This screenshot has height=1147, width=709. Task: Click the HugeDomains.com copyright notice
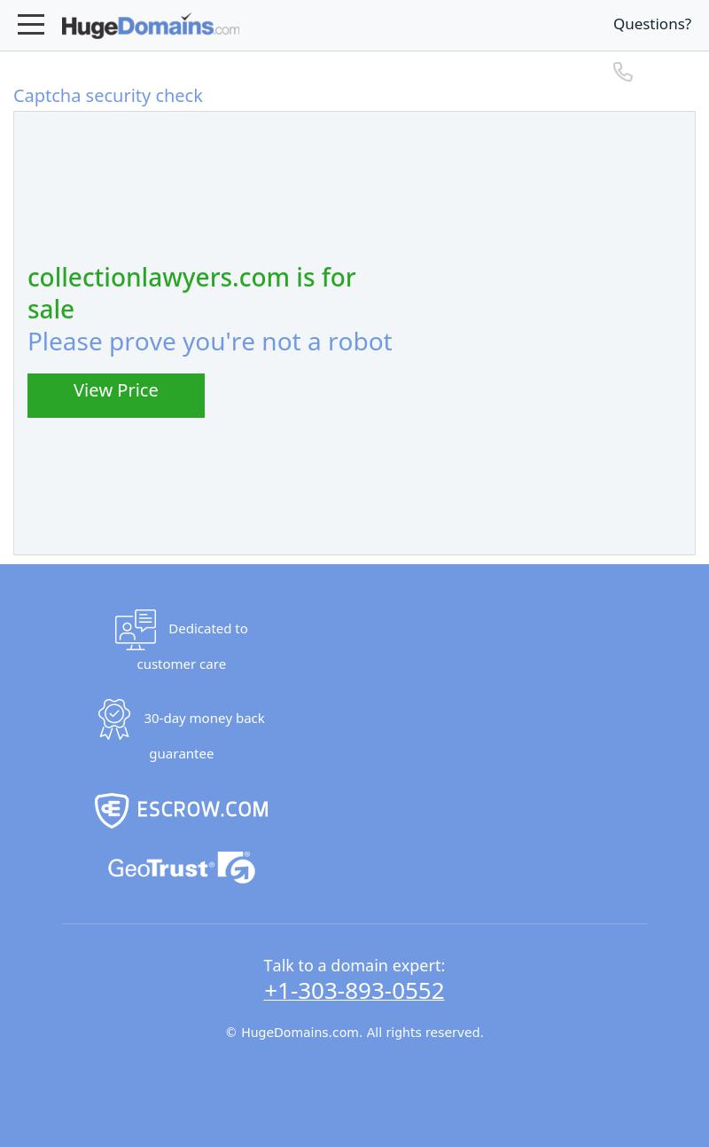pos(354,1033)
